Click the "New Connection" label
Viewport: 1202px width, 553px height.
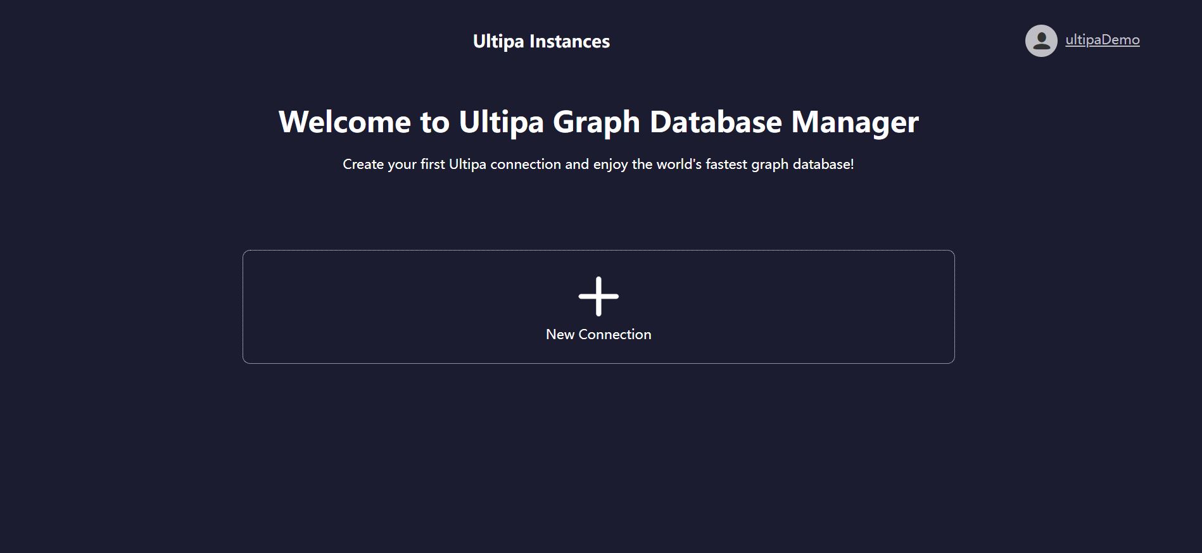598,334
